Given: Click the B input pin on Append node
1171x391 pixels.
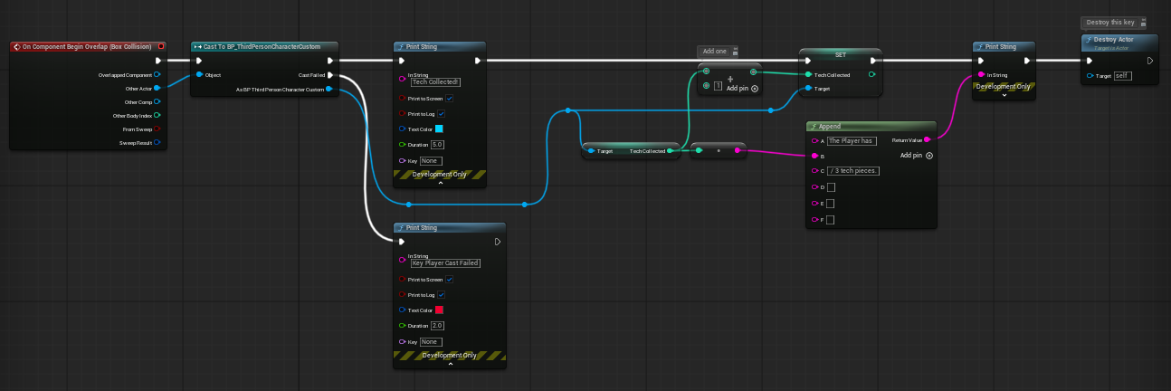Looking at the screenshot, I should [814, 156].
